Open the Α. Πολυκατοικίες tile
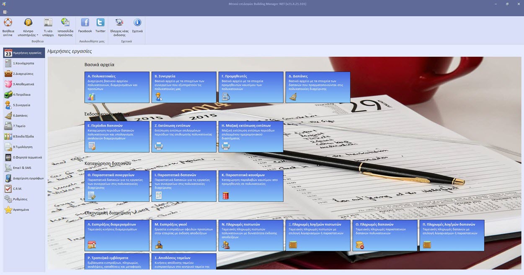524x275 pixels. pyautogui.click(x=117, y=87)
